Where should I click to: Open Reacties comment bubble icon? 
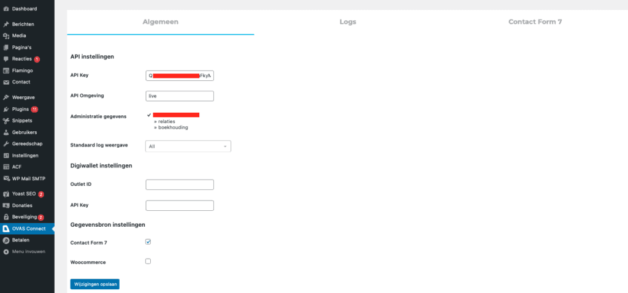click(x=6, y=59)
